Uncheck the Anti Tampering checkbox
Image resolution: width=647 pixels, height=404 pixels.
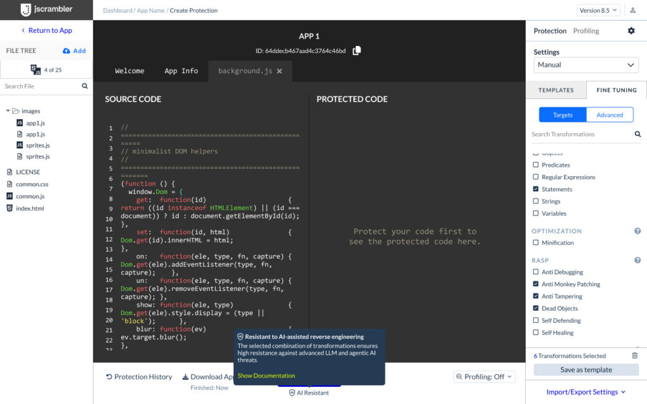click(536, 296)
